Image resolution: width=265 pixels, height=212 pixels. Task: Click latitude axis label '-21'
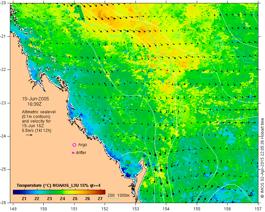tap(3, 36)
